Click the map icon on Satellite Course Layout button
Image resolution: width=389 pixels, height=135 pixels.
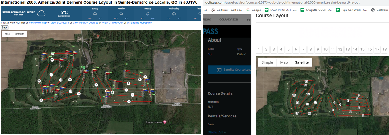[219, 70]
